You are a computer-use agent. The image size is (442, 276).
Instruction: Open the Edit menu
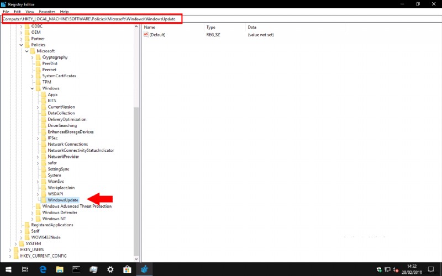click(17, 12)
